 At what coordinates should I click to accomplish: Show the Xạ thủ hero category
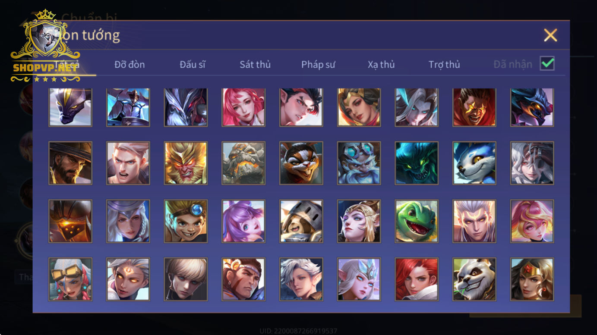coord(381,65)
